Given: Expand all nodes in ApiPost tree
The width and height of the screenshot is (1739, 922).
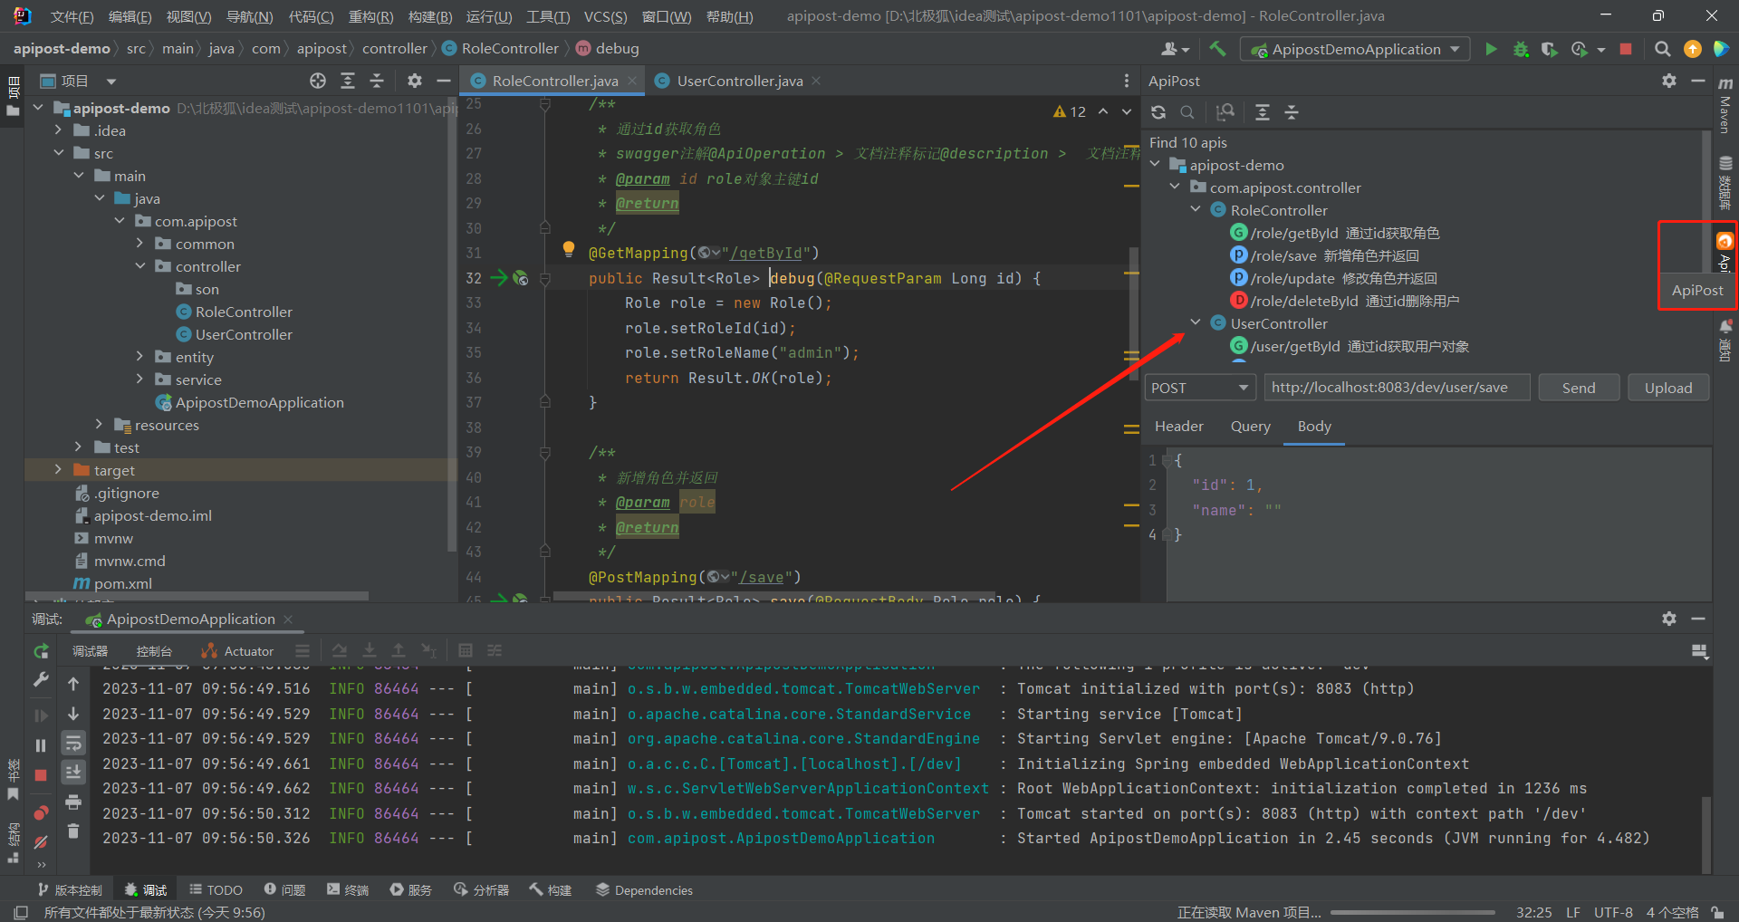Looking at the screenshot, I should pos(1262,112).
